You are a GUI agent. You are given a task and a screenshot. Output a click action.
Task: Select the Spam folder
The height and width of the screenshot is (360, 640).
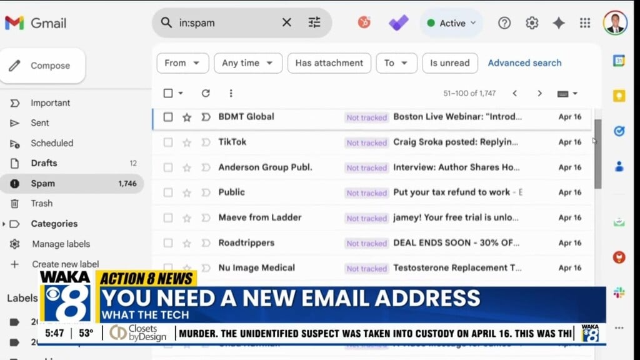tap(72, 184)
